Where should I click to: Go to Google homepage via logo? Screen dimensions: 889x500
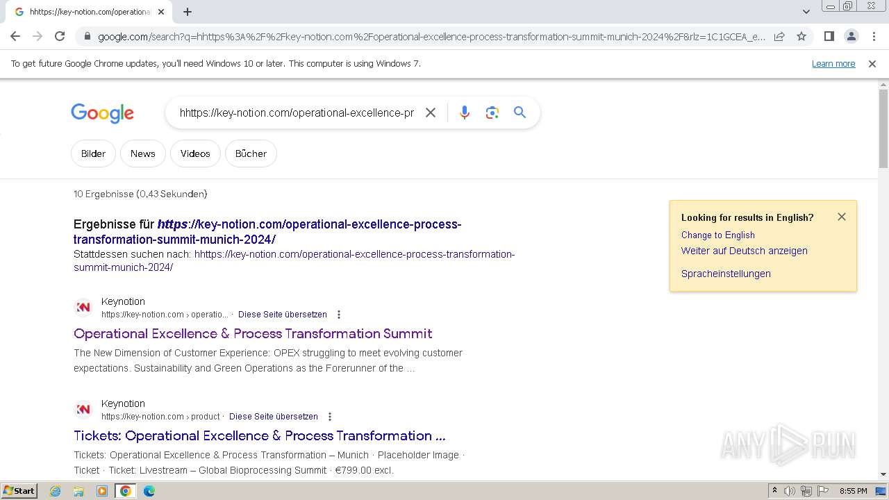click(x=103, y=114)
